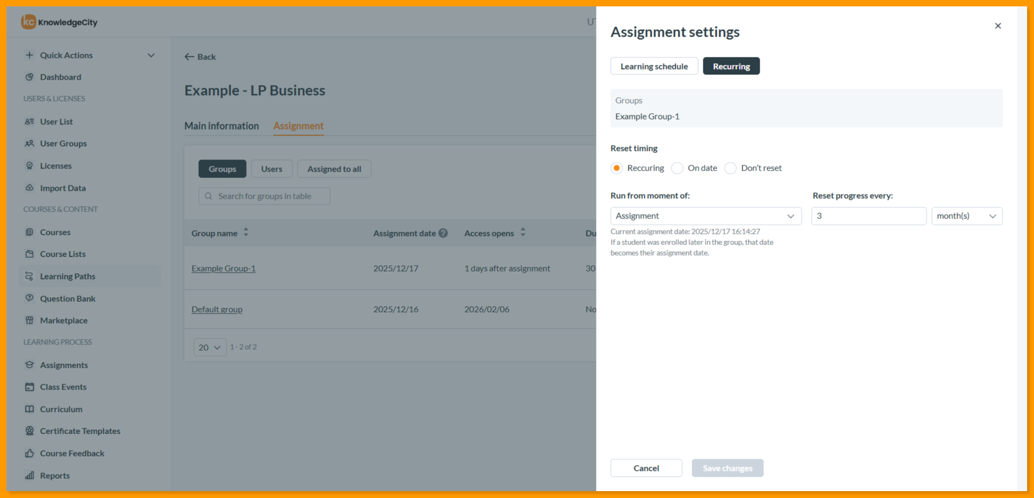Screen dimensions: 1034x498
Task: Choose the Don't reset radio option
Action: coord(730,168)
